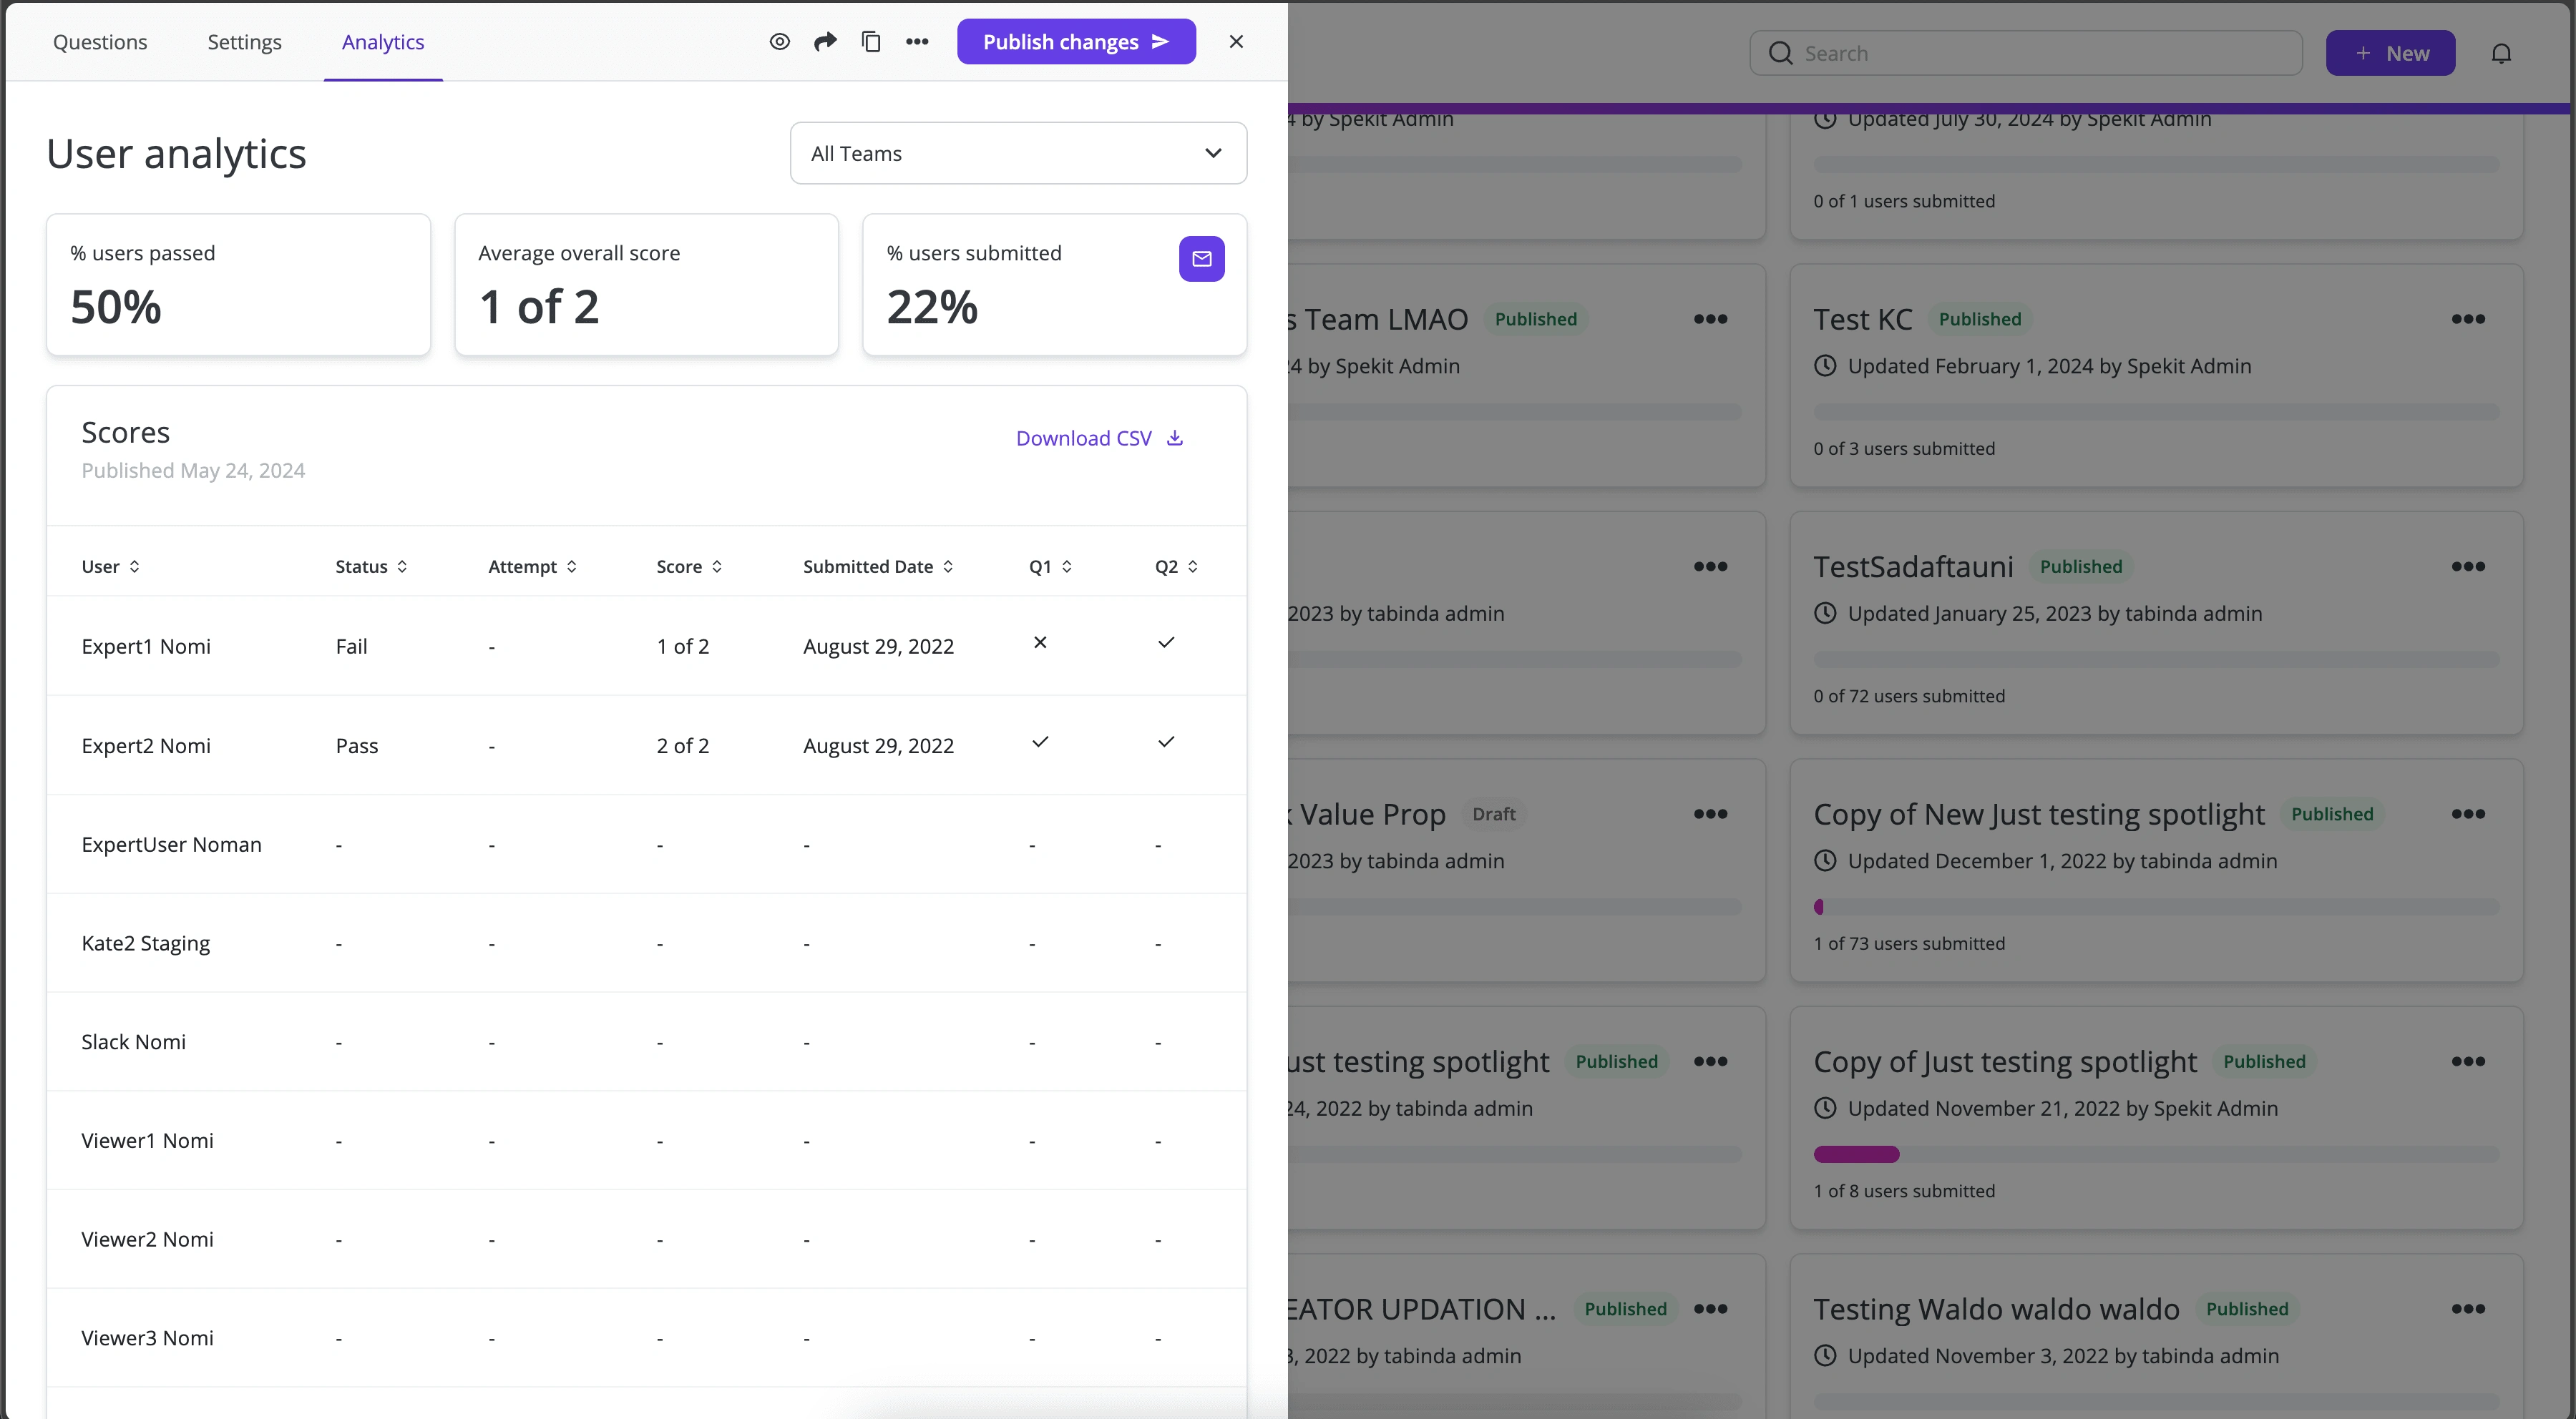Switch to the Questions tab
Image resolution: width=2576 pixels, height=1419 pixels.
pyautogui.click(x=99, y=40)
